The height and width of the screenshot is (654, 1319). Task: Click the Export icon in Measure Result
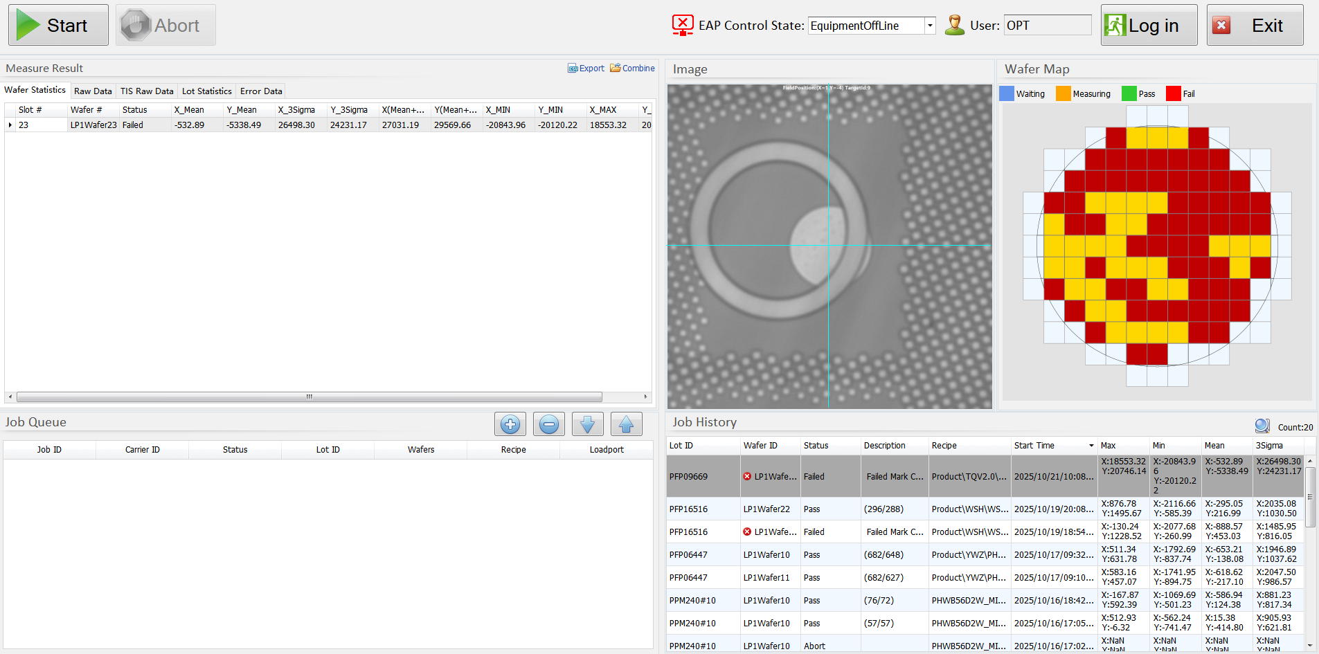573,69
